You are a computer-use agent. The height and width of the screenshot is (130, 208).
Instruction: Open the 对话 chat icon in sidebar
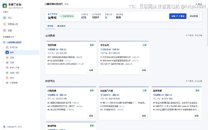pyautogui.click(x=5, y=18)
